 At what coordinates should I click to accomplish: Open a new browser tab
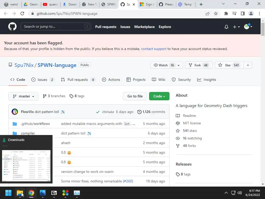pos(201,4)
